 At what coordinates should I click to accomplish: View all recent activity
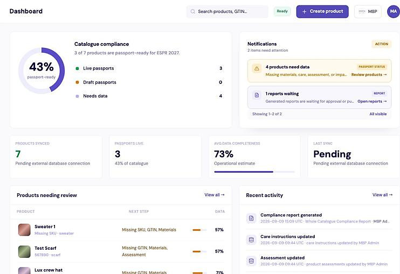click(382, 195)
